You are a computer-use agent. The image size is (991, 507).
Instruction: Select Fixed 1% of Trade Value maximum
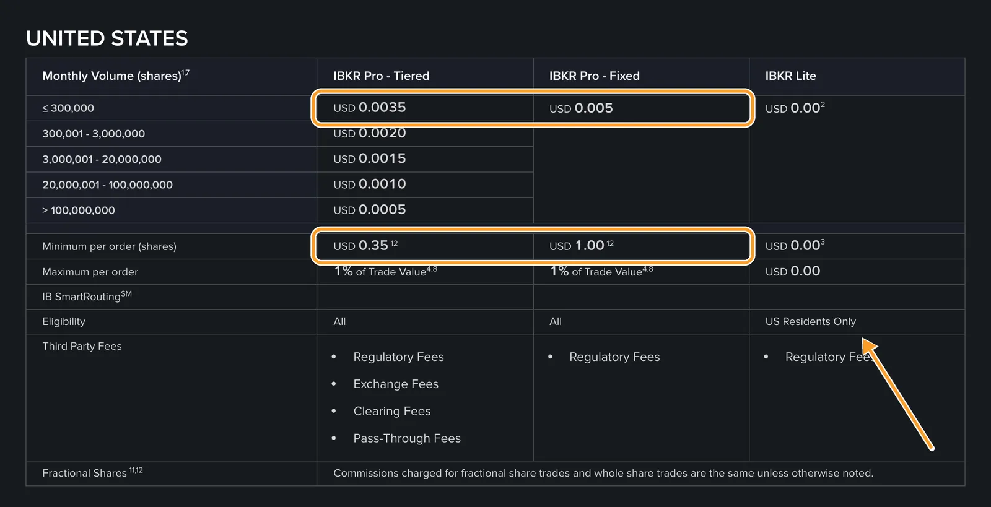coord(601,271)
